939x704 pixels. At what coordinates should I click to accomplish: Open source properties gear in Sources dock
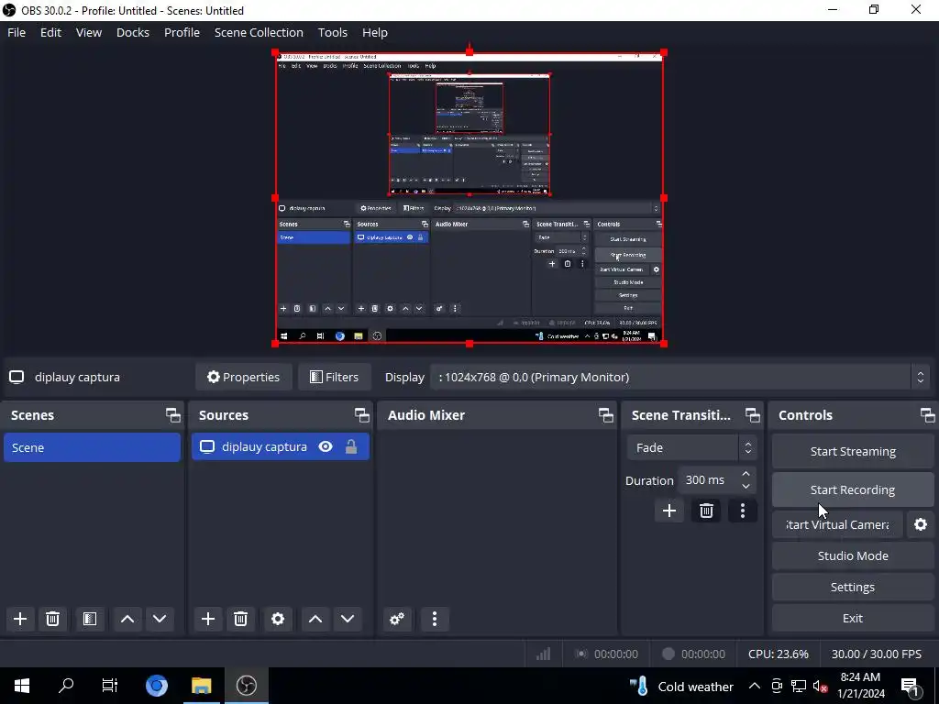click(x=278, y=619)
